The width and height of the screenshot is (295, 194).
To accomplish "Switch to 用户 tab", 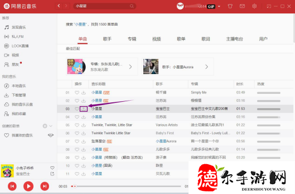I will (x=263, y=39).
